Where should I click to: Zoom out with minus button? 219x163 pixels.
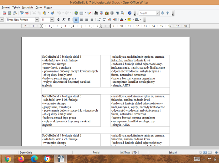(216, 153)
